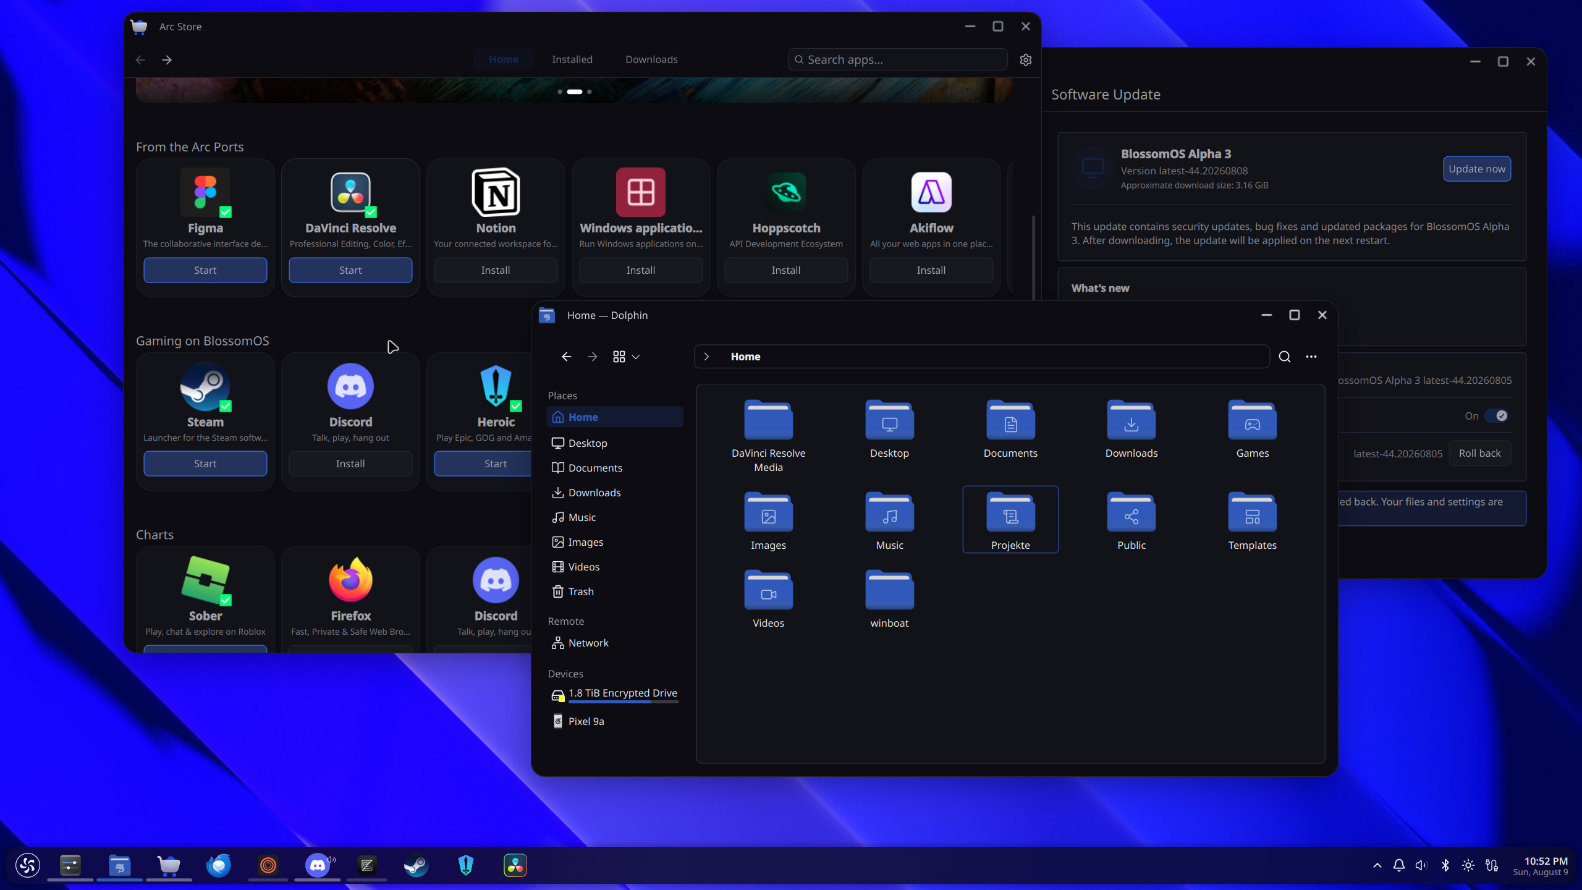Open the DaVinci Resolve Media folder

[x=768, y=436]
